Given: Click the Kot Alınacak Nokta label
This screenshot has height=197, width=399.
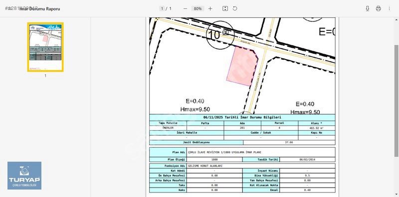Looking at the screenshot, I should point(264,185).
